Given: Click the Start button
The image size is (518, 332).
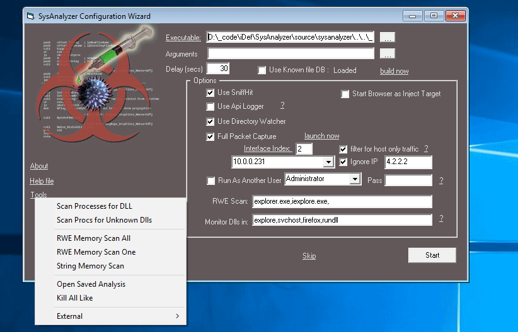Looking at the screenshot, I should point(432,255).
